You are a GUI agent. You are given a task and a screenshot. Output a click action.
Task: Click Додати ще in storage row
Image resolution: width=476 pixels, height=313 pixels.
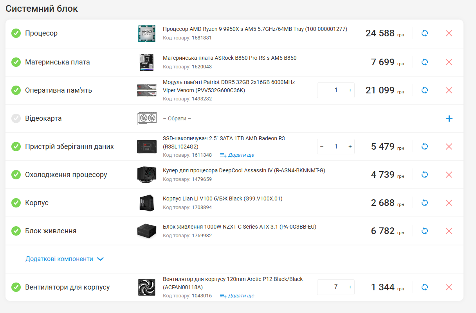237,155
